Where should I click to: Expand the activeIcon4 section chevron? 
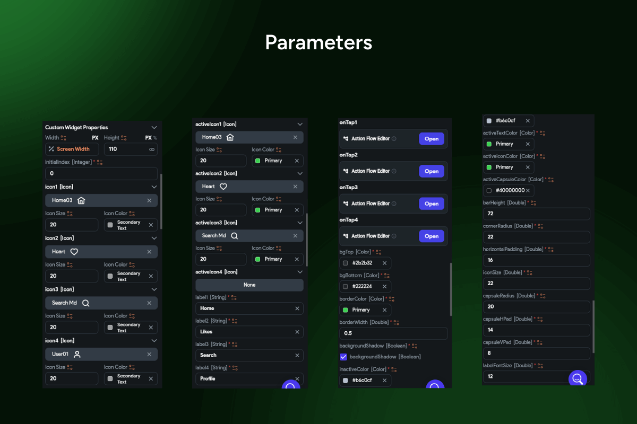pyautogui.click(x=300, y=272)
